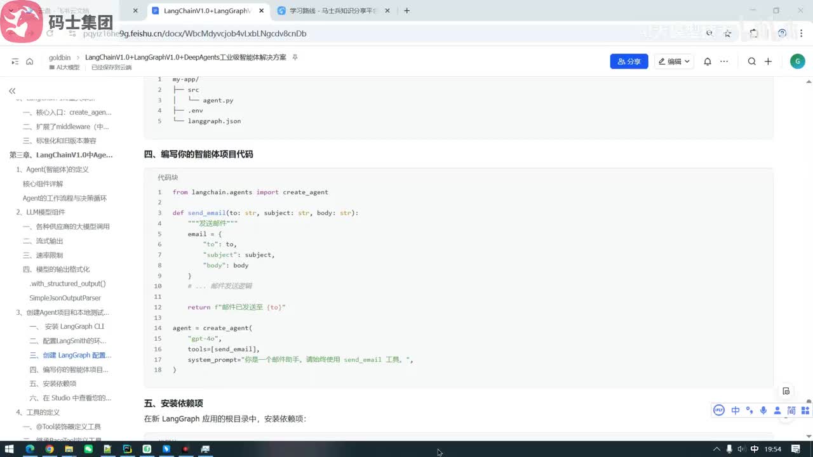Viewport: 813px width, 457px height.
Task: Select the LangChainV1.0+LangGraph browser tab
Action: (207, 11)
